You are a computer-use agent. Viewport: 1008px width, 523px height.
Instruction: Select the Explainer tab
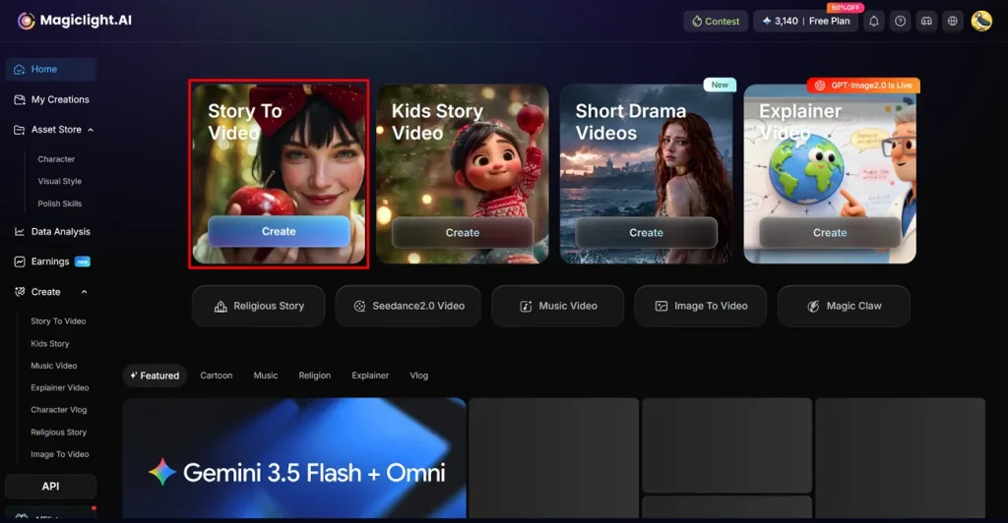coord(370,376)
